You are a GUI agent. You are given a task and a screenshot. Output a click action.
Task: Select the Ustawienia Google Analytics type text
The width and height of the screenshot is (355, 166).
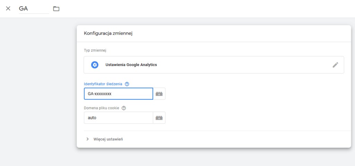pyautogui.click(x=131, y=65)
